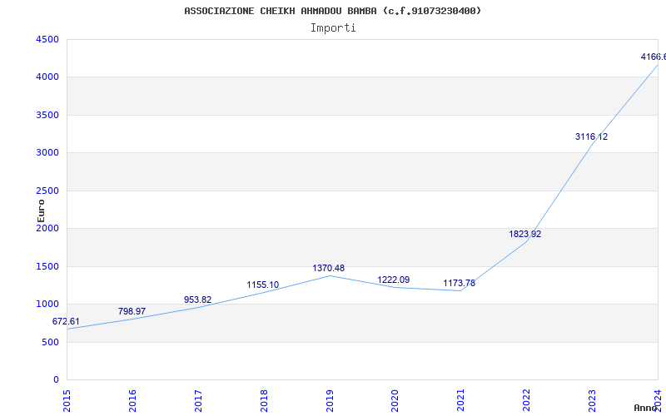Click the x-axis year 2023
The width and height of the screenshot is (666, 416).
coord(592,401)
